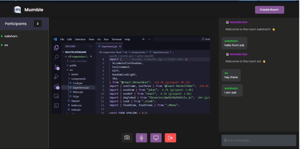Open the Remote Explorer icon

tap(56, 96)
